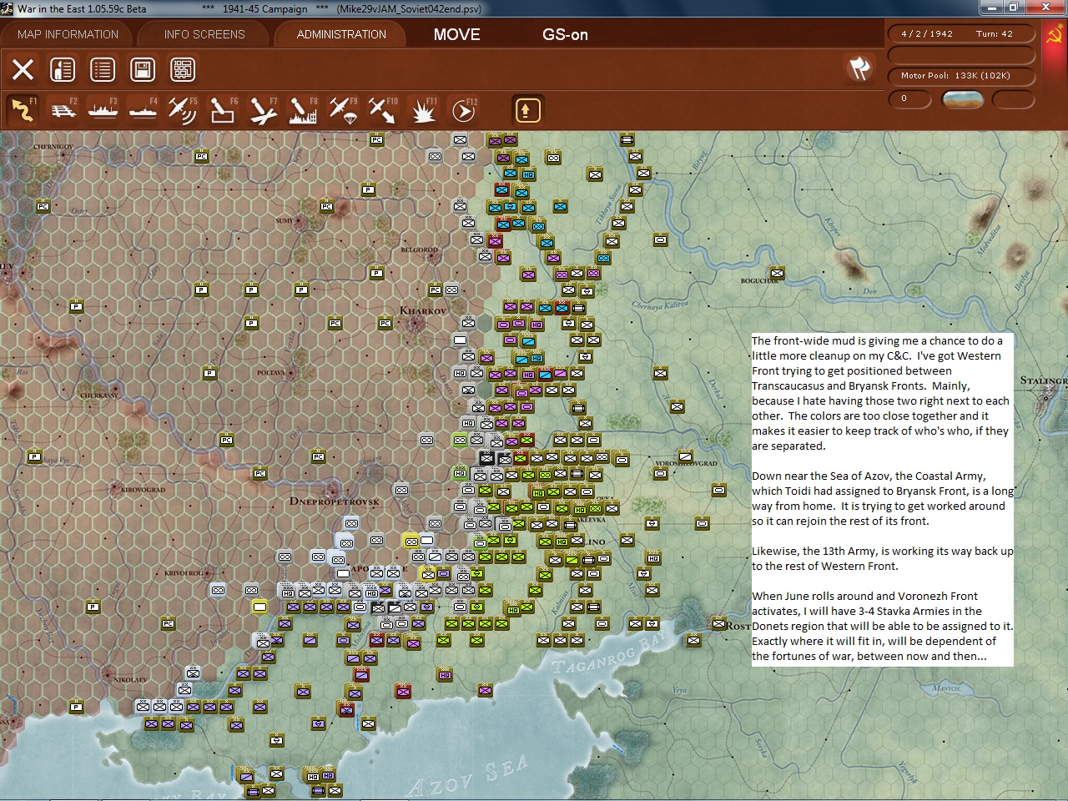
Task: Click the date field 4/2/1942
Action: coord(926,34)
